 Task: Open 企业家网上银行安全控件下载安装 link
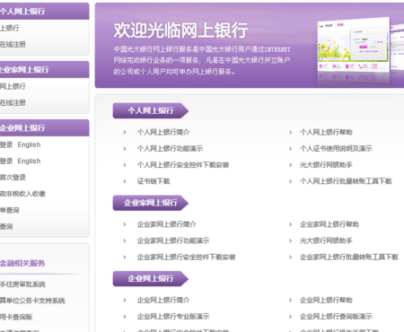[x=186, y=257]
